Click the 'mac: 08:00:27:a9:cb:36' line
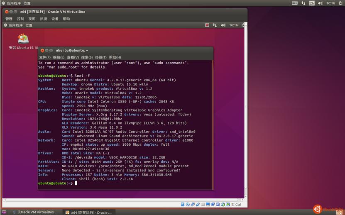Image resolution: width=345 pixels, height=215 pixels. click(x=86, y=149)
